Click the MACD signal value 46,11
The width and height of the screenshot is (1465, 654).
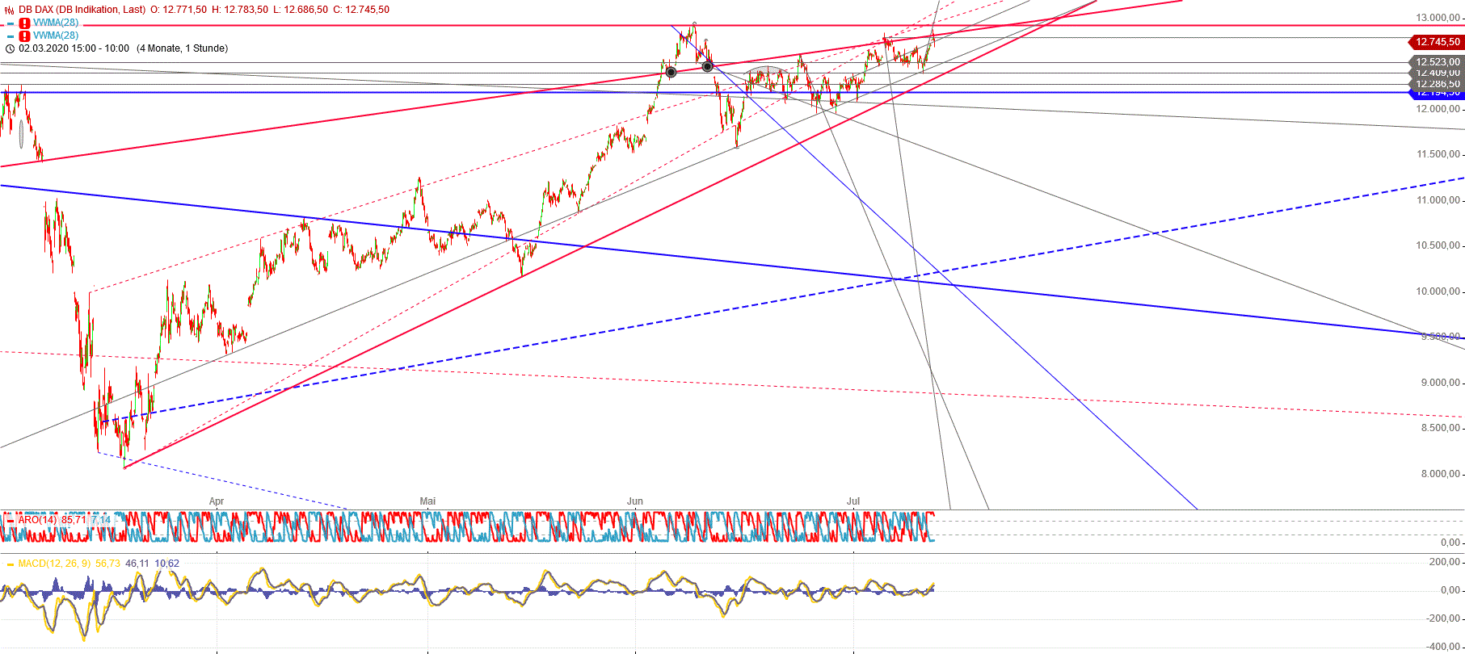[137, 564]
